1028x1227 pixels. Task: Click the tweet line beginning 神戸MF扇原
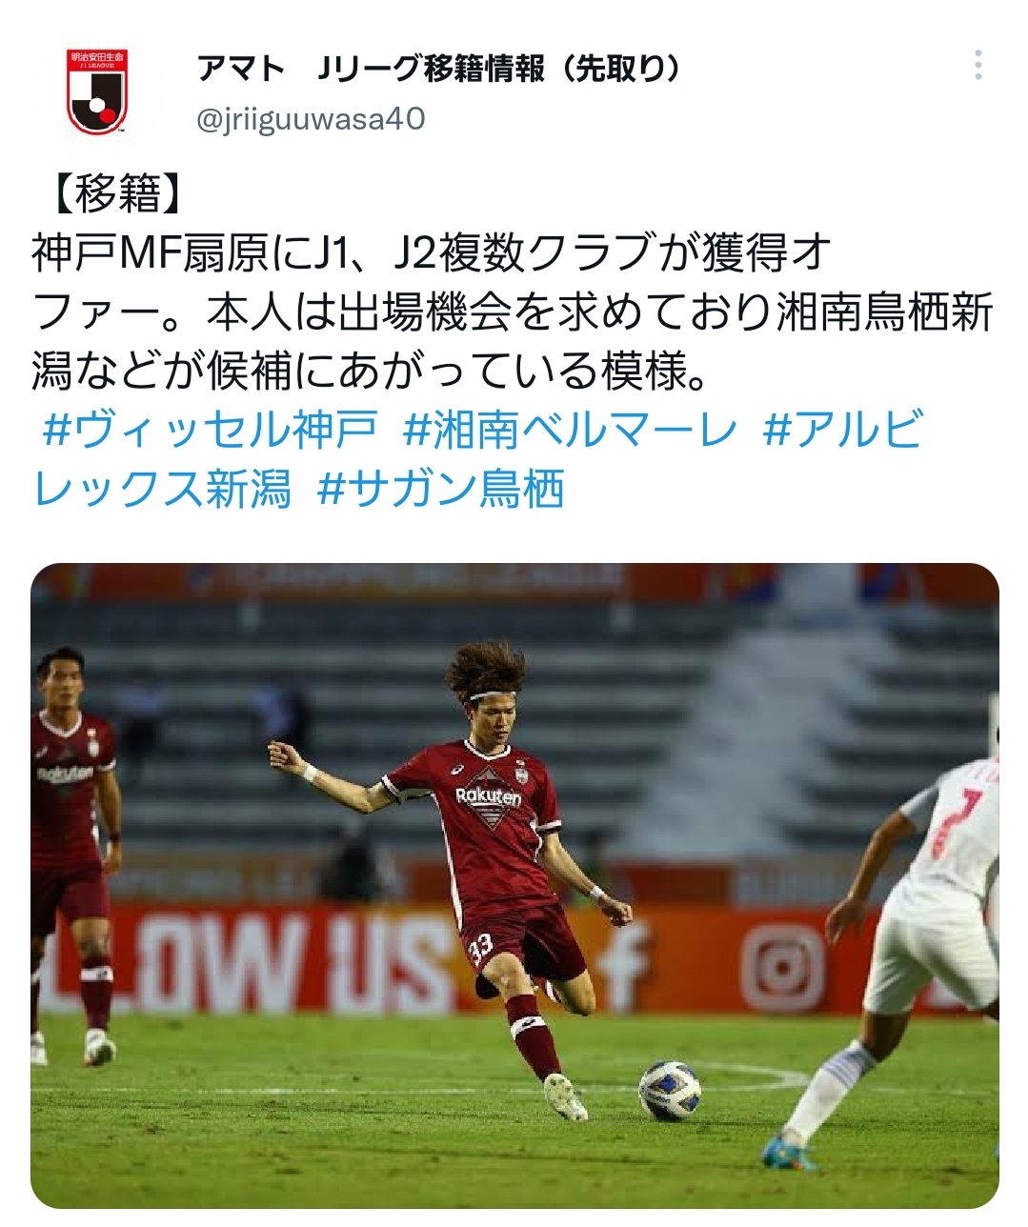click(433, 253)
